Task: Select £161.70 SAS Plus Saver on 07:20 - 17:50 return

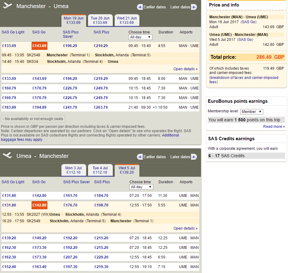Action: pos(70,196)
